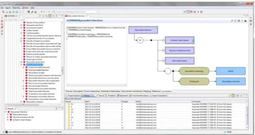The width and height of the screenshot is (255, 135).
Task: Switch to the Descriptions tab
Action: click(78, 91)
